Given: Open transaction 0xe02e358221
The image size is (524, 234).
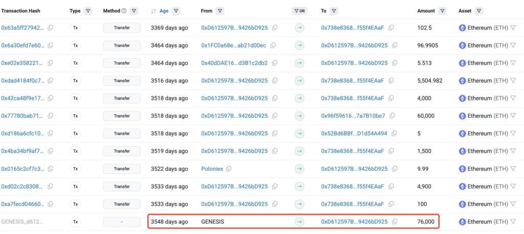Looking at the screenshot, I should 23,63.
